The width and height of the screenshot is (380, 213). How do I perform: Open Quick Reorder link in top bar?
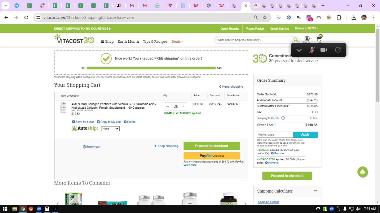point(230,29)
